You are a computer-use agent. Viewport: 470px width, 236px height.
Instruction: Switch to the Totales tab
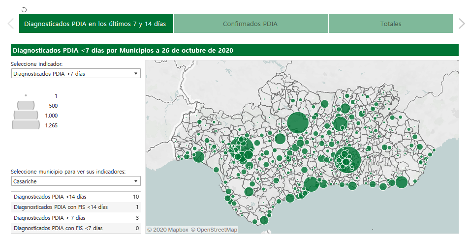tap(390, 24)
